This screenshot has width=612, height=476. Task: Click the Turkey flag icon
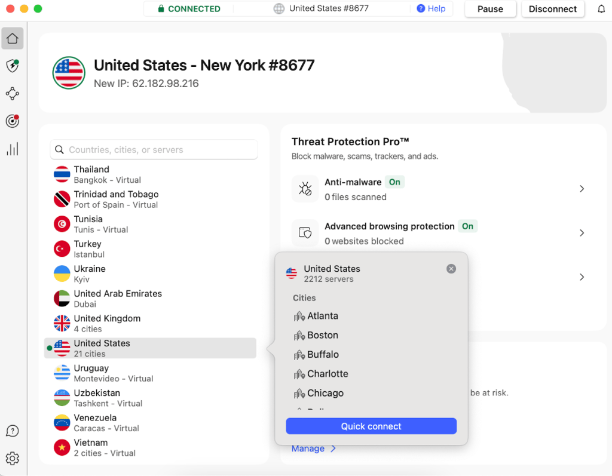[62, 249]
